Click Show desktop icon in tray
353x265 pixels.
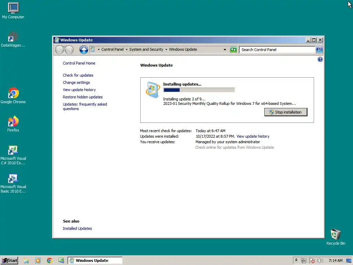(x=349, y=261)
